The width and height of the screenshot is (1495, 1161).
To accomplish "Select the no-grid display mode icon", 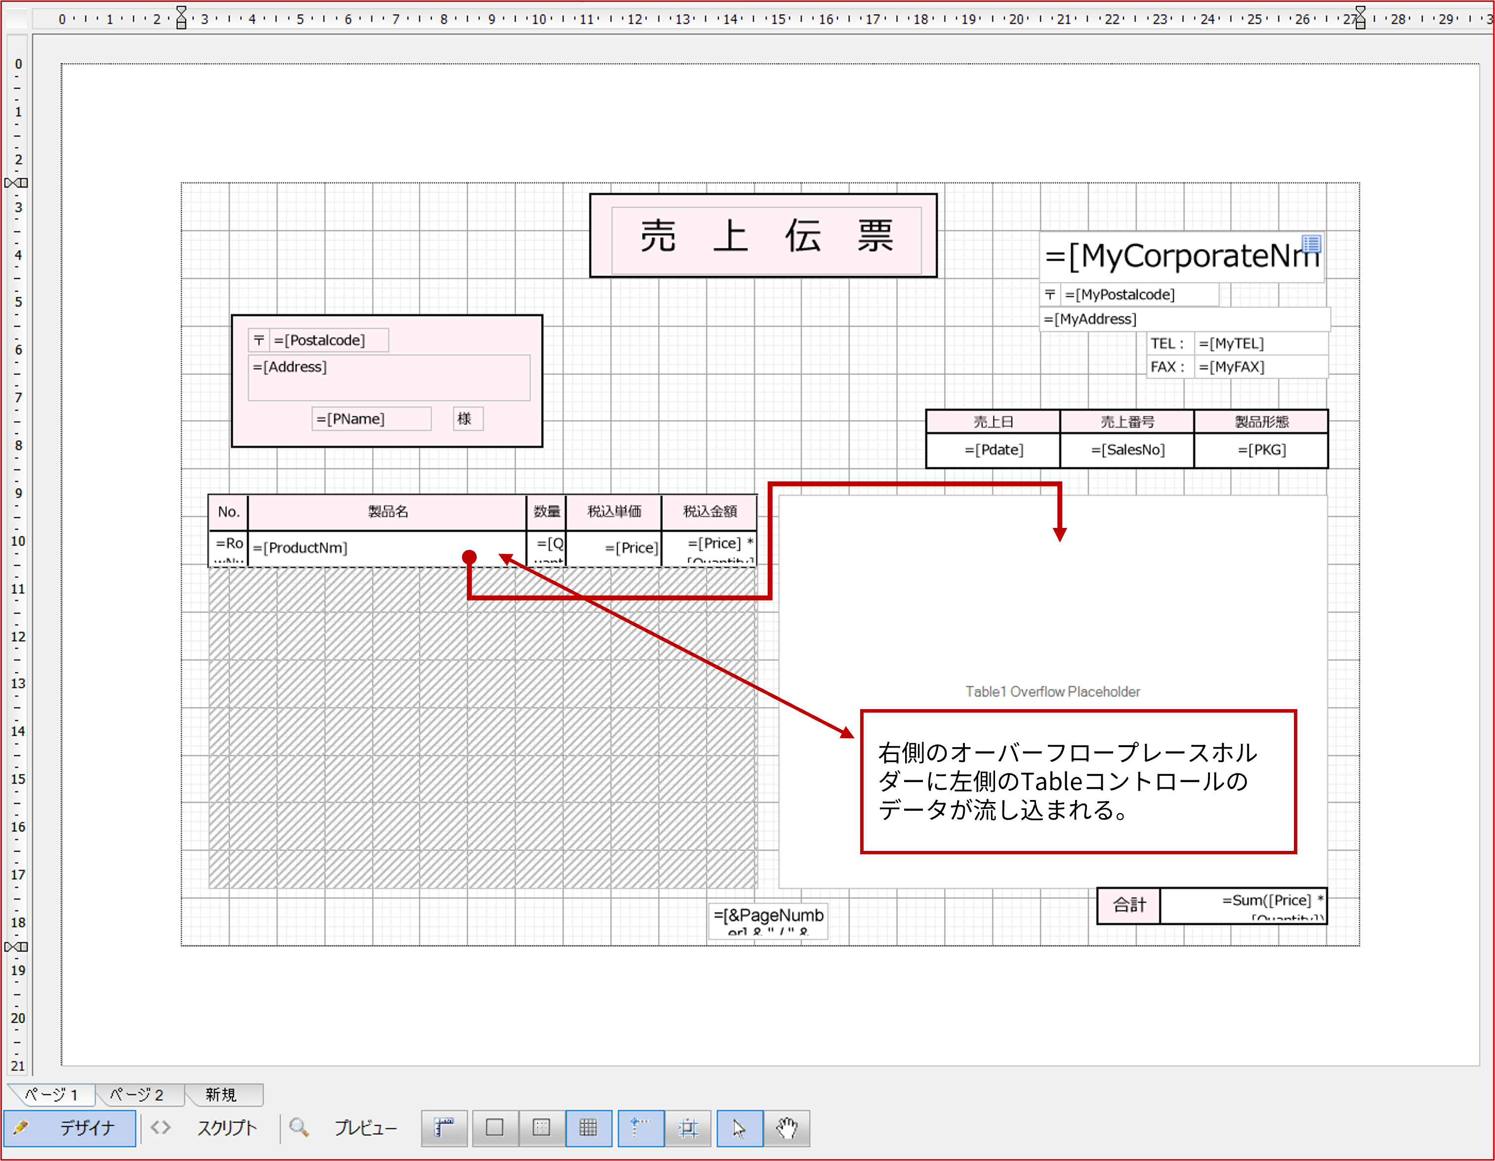I will [x=494, y=1128].
